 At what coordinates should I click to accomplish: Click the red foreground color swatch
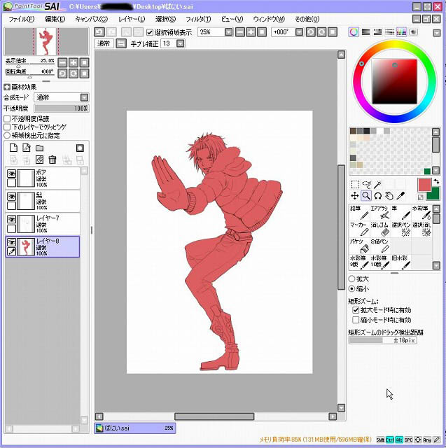coord(424,185)
